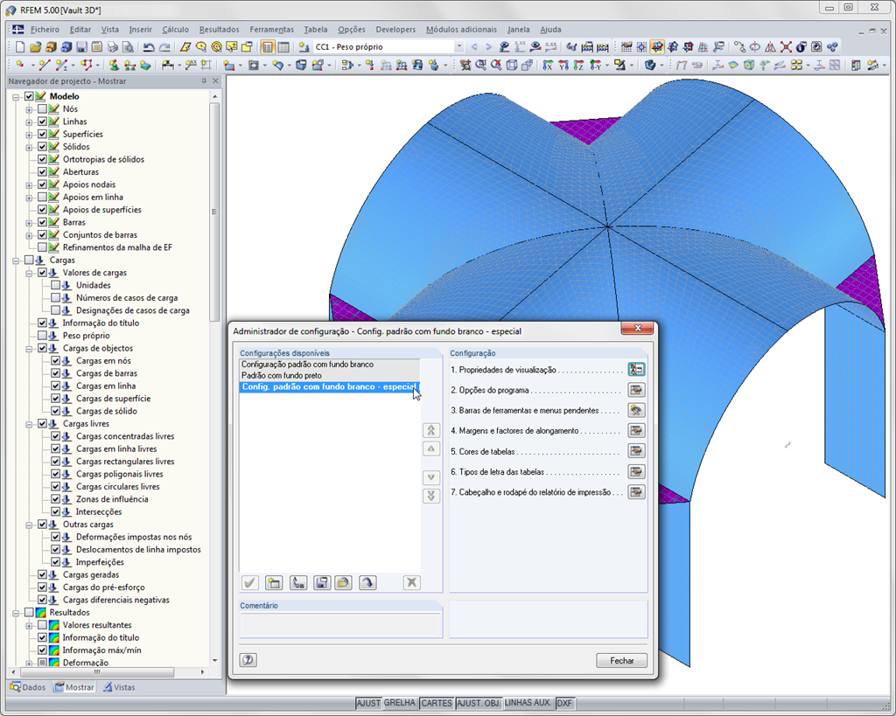Click the info ball icon in top toolbar
The image size is (896, 716).
(x=801, y=47)
